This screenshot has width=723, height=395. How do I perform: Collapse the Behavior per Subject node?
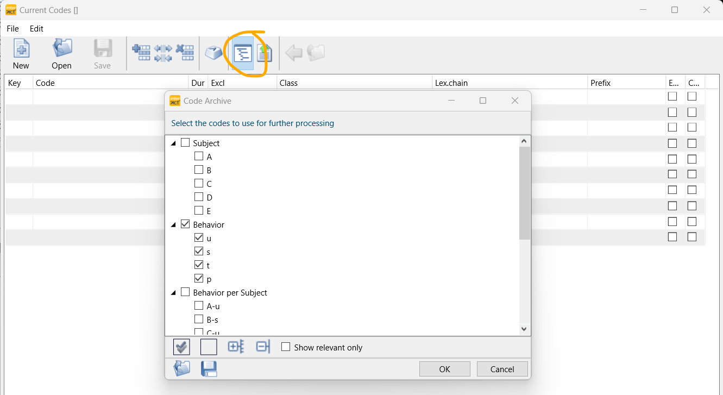point(173,293)
